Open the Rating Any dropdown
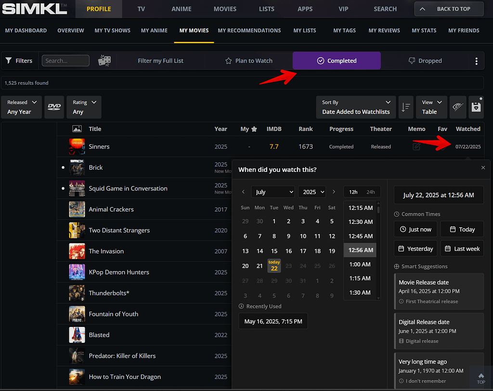Image resolution: width=493 pixels, height=391 pixels. (84, 107)
